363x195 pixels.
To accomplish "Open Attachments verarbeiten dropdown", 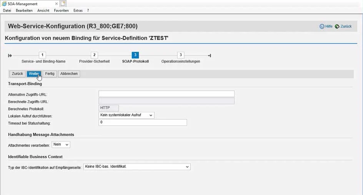I will tap(61, 144).
